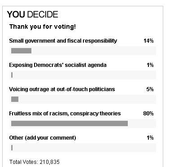Viewport: 174px width, 167px height.
Task: Select 'Voicing outrage at out-of-touch politicians' label
Action: pos(62,89)
